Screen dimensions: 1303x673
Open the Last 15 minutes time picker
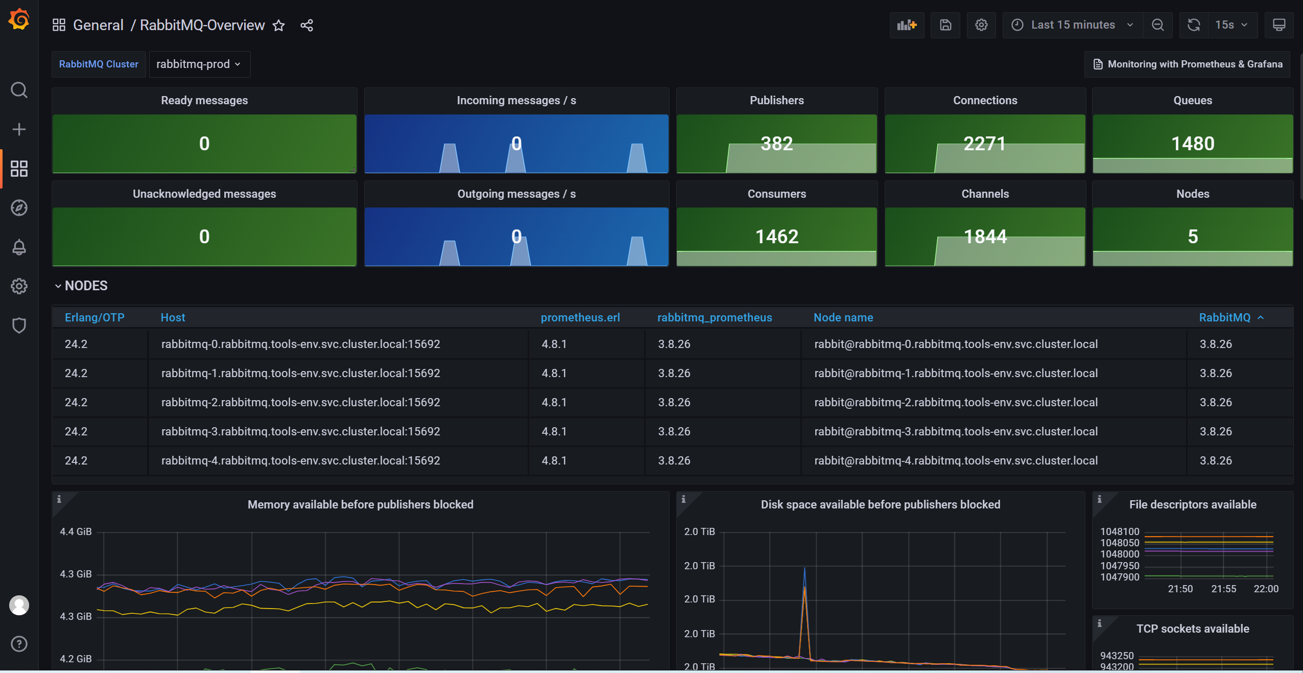[1072, 25]
